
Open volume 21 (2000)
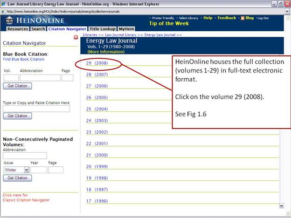point(97,155)
